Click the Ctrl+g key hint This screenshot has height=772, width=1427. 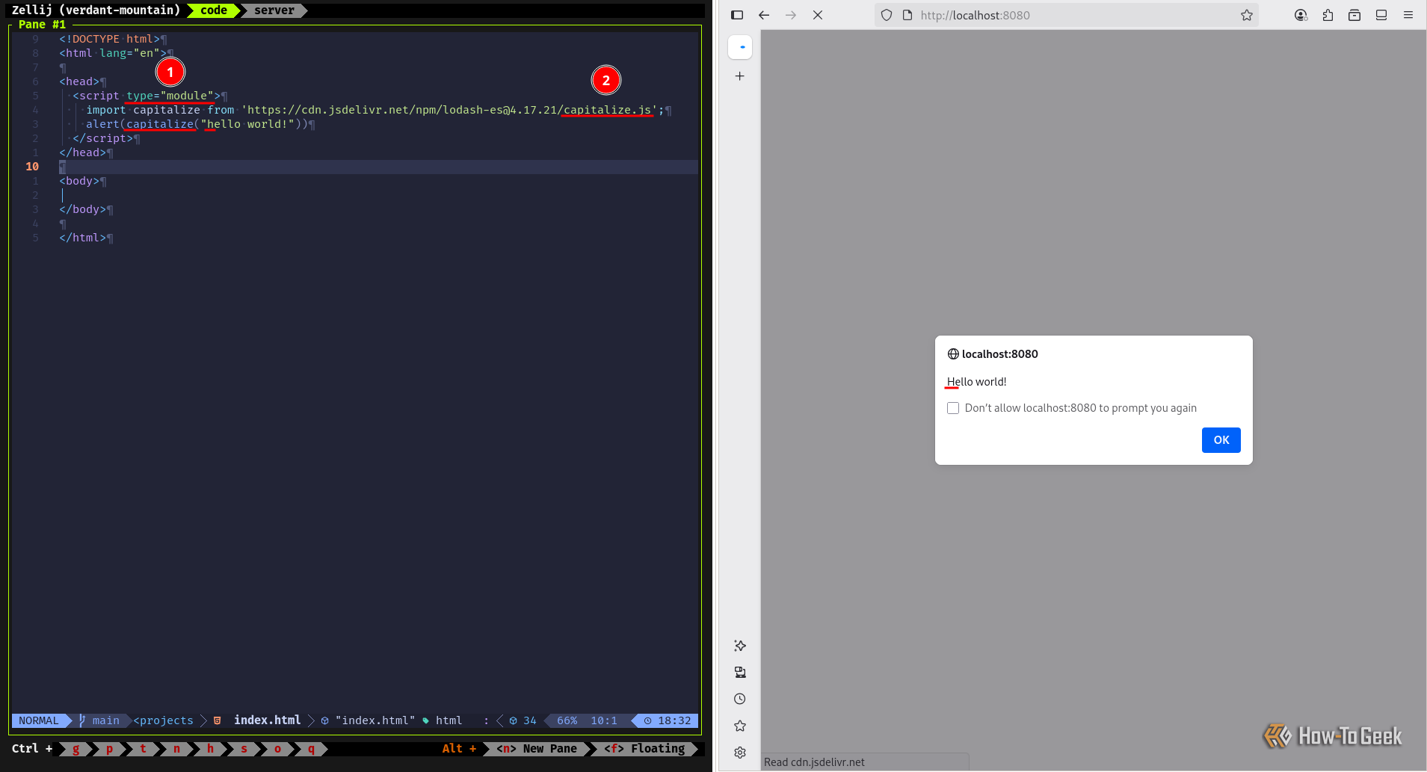pyautogui.click(x=75, y=749)
